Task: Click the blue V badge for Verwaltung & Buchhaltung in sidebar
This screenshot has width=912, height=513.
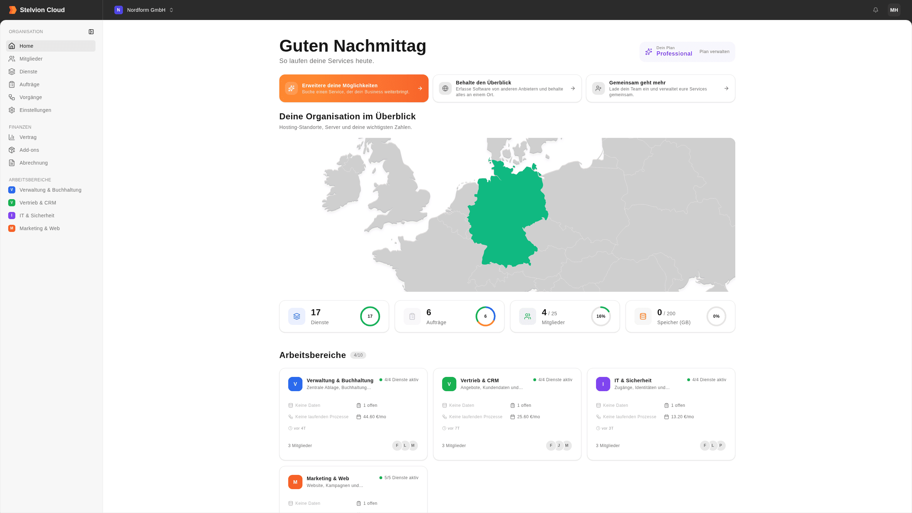Action: coord(12,190)
